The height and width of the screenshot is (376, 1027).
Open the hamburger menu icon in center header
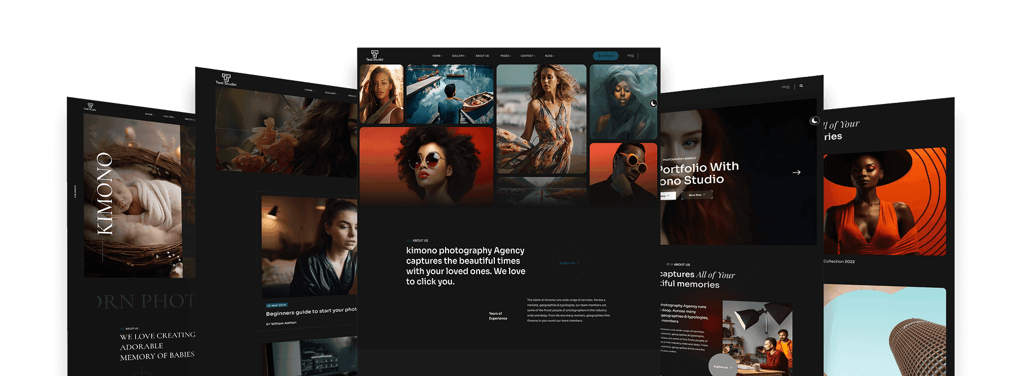(x=631, y=56)
